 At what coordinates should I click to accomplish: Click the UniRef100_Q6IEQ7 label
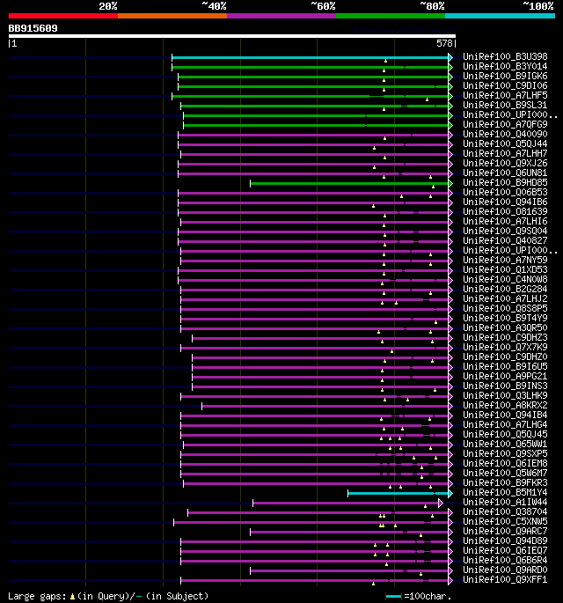click(x=505, y=550)
